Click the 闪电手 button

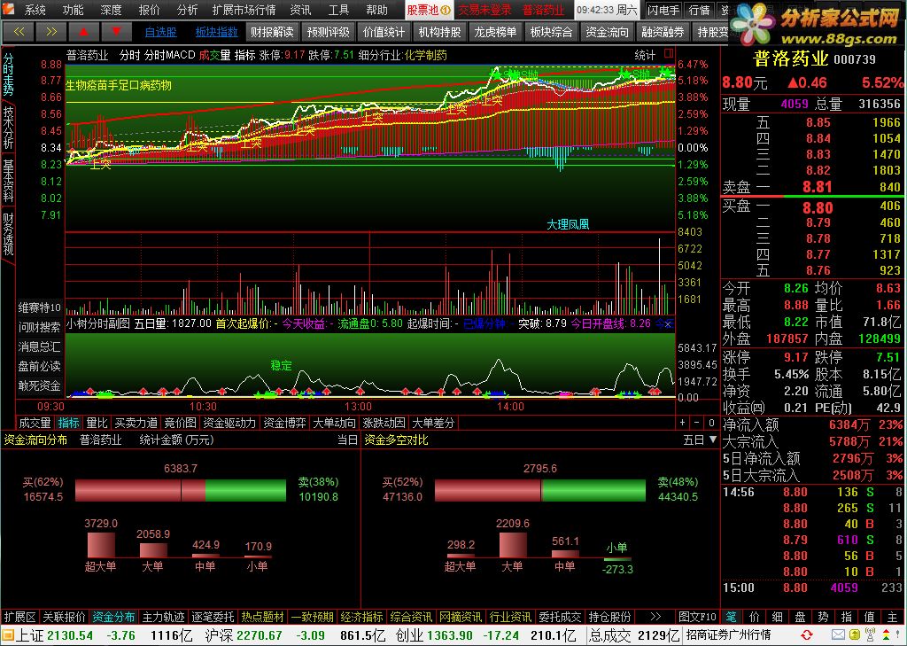click(x=663, y=10)
